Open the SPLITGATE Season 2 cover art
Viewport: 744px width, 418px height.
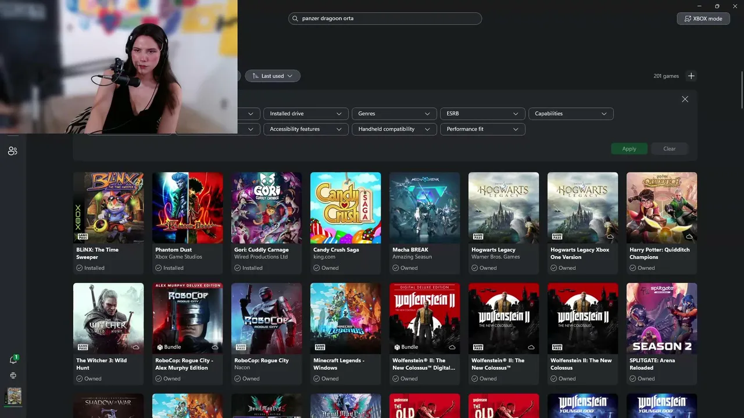pyautogui.click(x=661, y=318)
